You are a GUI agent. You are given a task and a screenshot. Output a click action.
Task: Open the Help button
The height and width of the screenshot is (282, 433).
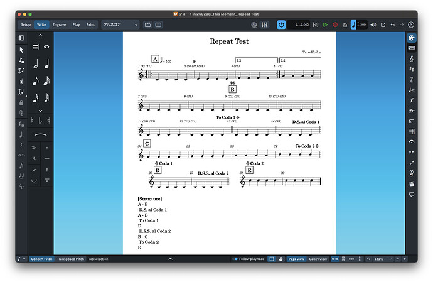[411, 25]
